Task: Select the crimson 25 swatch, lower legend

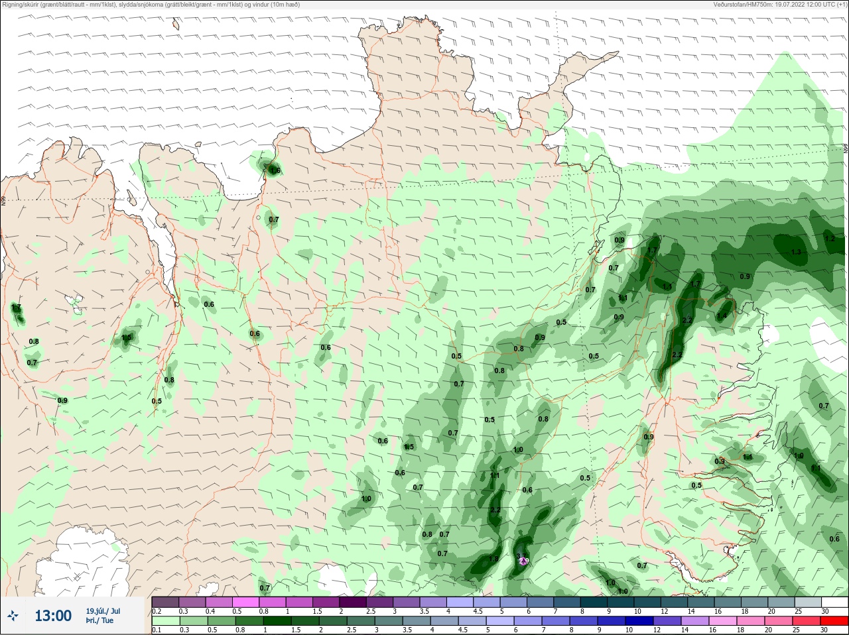Action: pyautogui.click(x=807, y=621)
